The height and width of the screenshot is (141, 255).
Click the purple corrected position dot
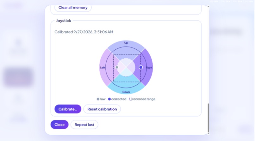(141, 67)
